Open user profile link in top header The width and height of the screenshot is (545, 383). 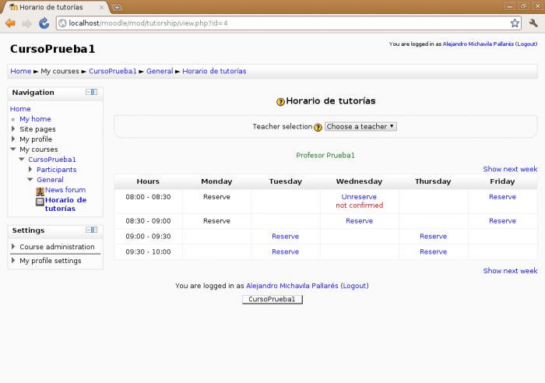pyautogui.click(x=478, y=44)
